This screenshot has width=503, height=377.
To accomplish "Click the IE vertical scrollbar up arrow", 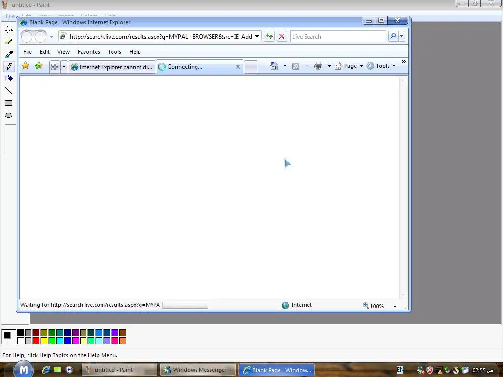I will [403, 80].
